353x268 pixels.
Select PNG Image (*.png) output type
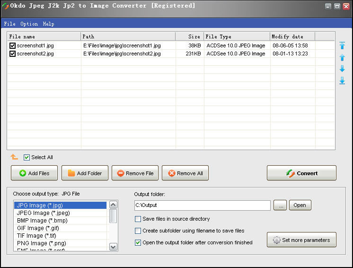tap(60, 243)
